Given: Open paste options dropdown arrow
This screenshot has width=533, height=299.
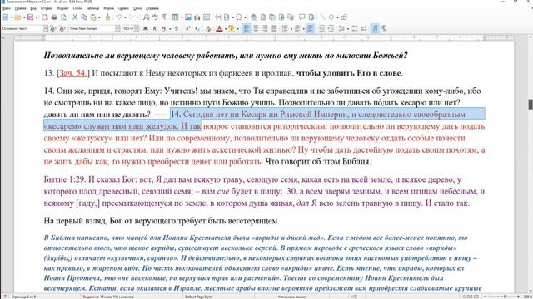Looking at the screenshot, I should [99, 17].
